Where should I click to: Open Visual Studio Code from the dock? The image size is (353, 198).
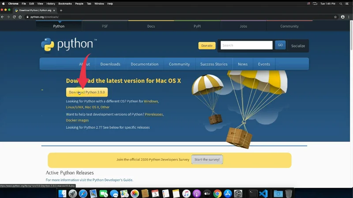[x=263, y=193]
